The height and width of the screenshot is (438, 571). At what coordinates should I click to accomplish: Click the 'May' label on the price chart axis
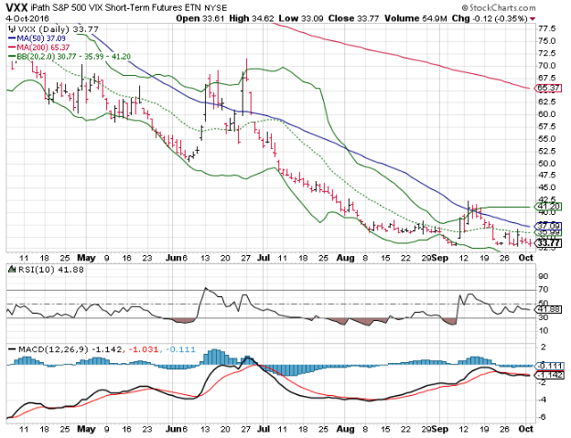[x=86, y=258]
